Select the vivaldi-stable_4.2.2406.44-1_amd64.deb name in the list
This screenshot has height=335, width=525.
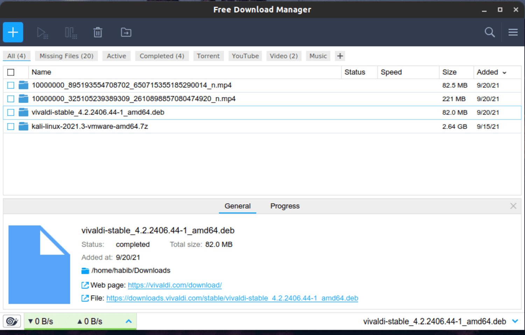click(98, 112)
